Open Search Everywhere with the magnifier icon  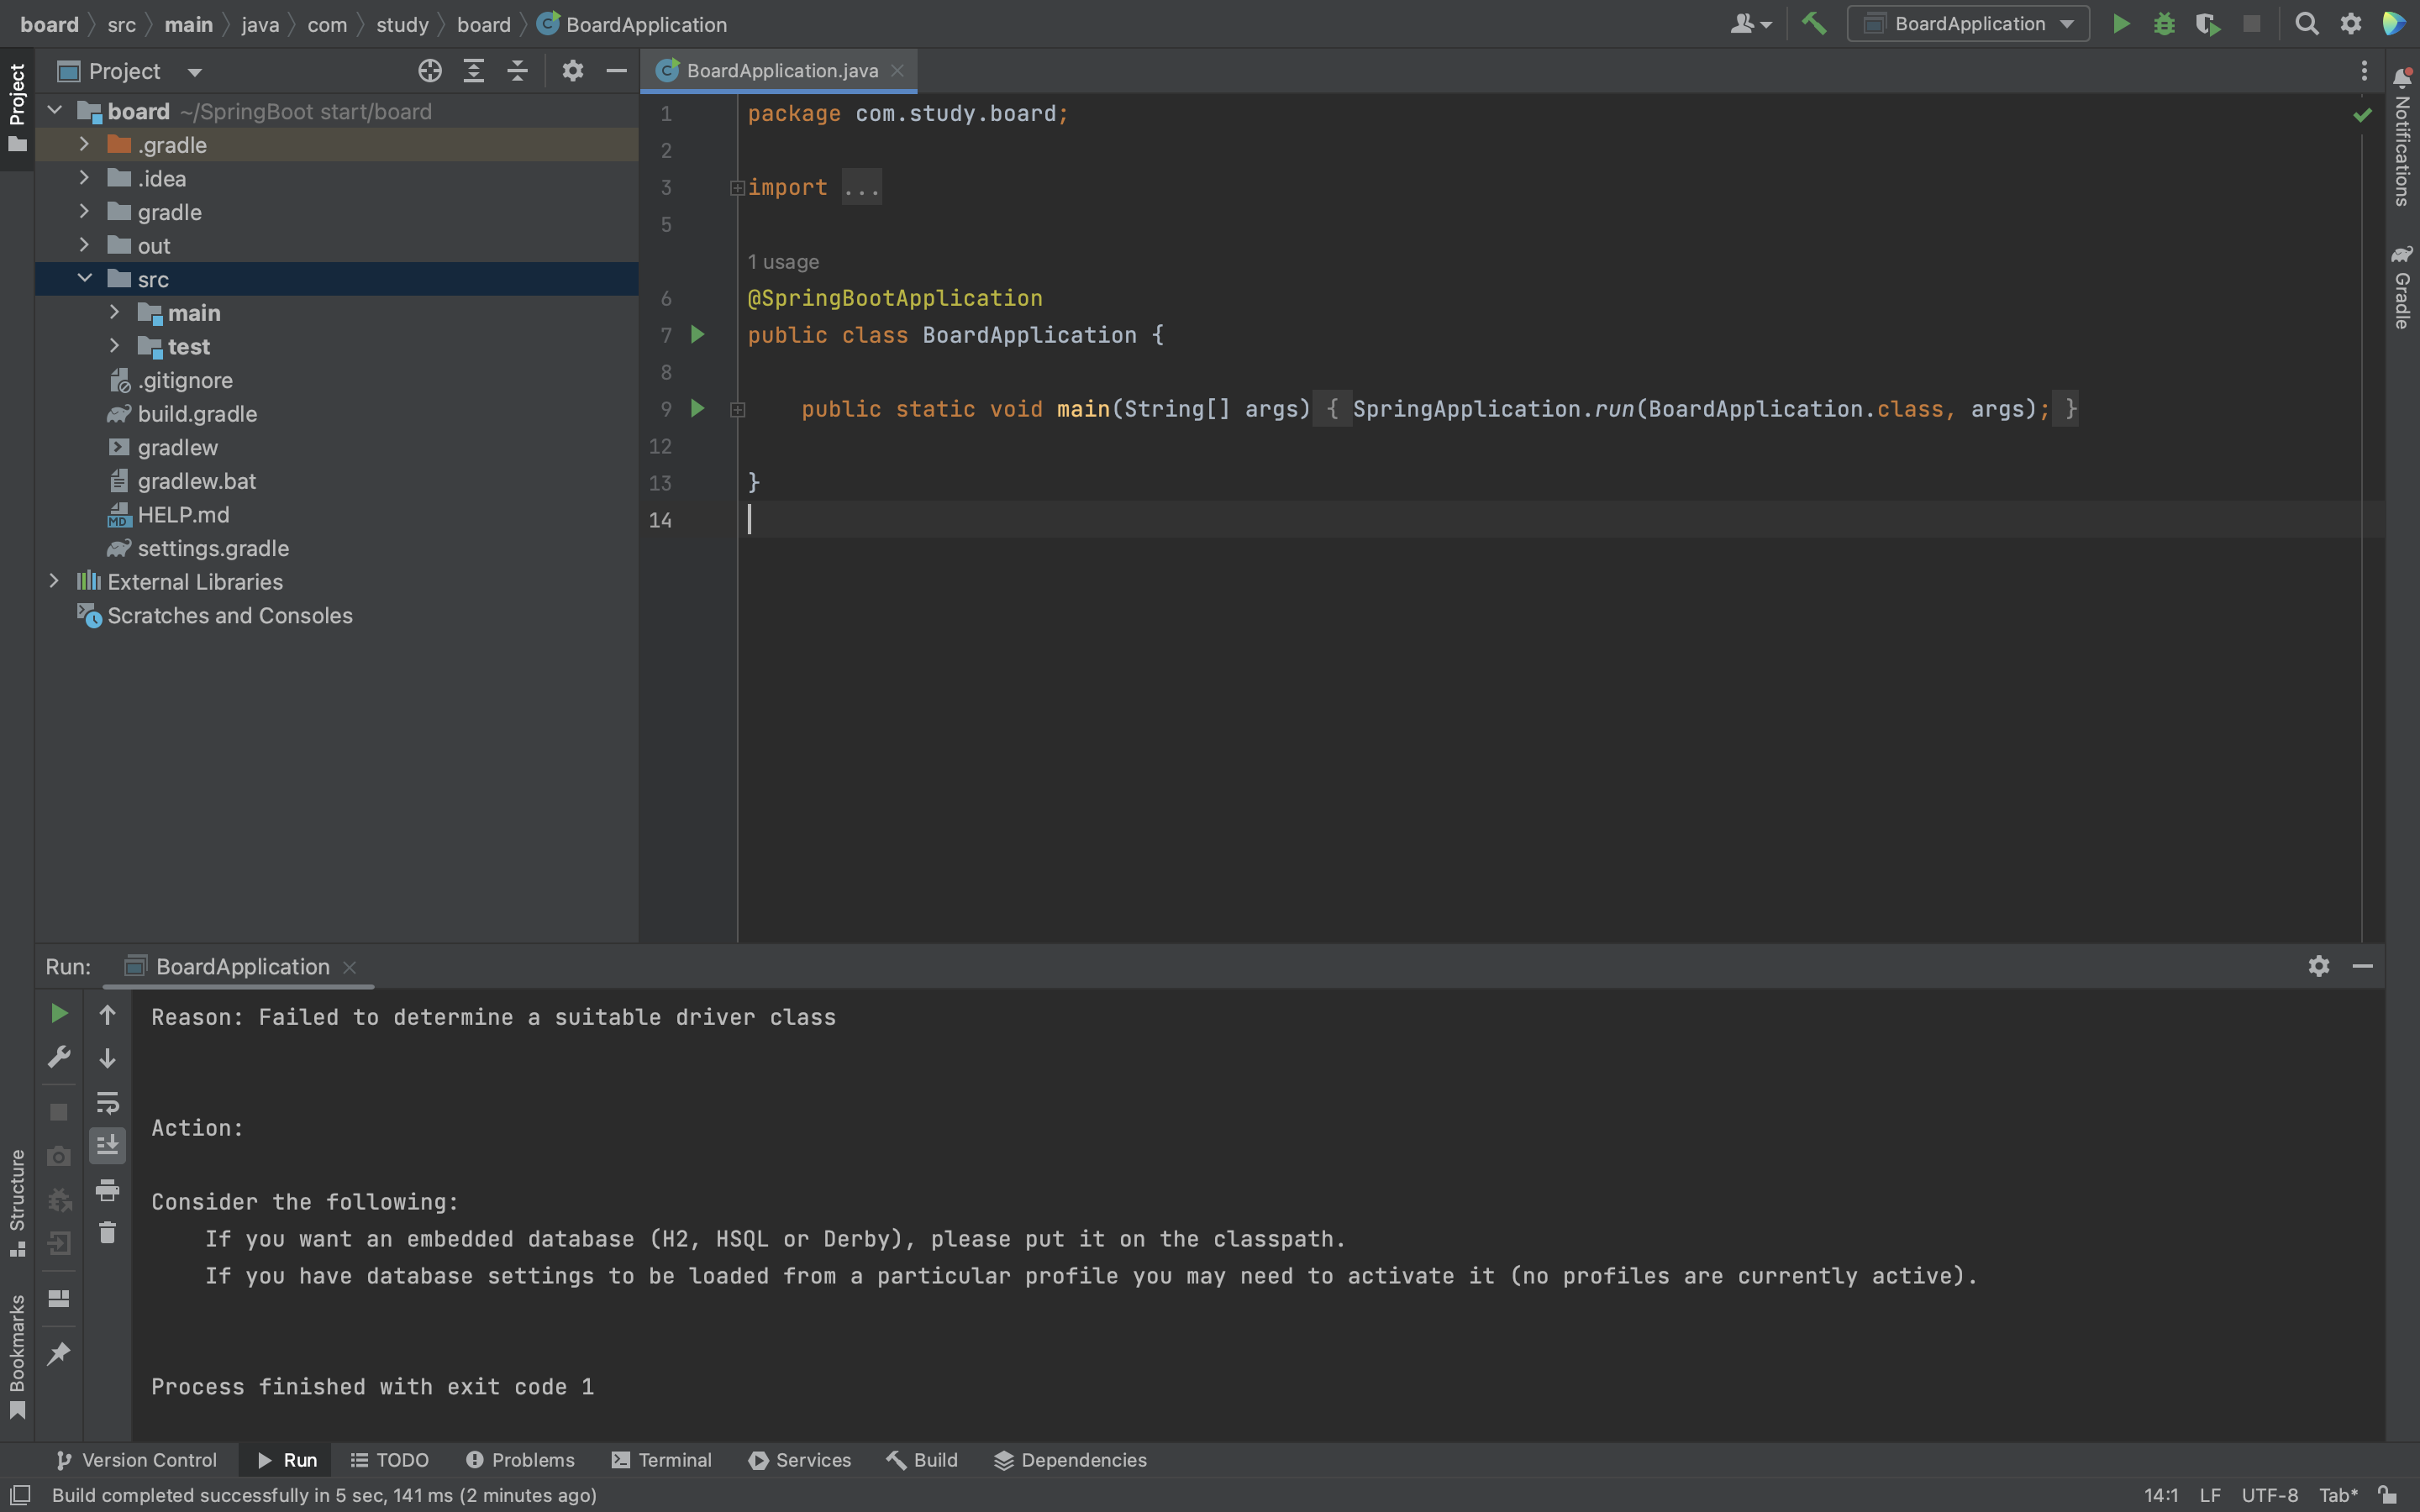(x=2307, y=24)
